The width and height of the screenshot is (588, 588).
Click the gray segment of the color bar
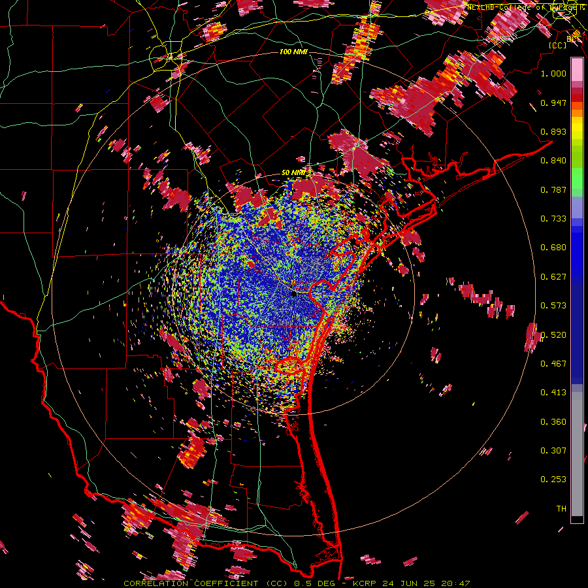pyautogui.click(x=577, y=454)
